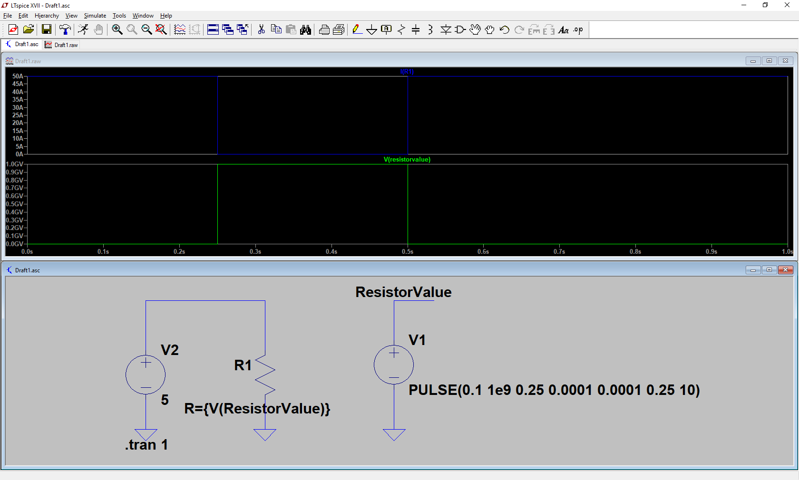Open a file with the folder icon

29,29
